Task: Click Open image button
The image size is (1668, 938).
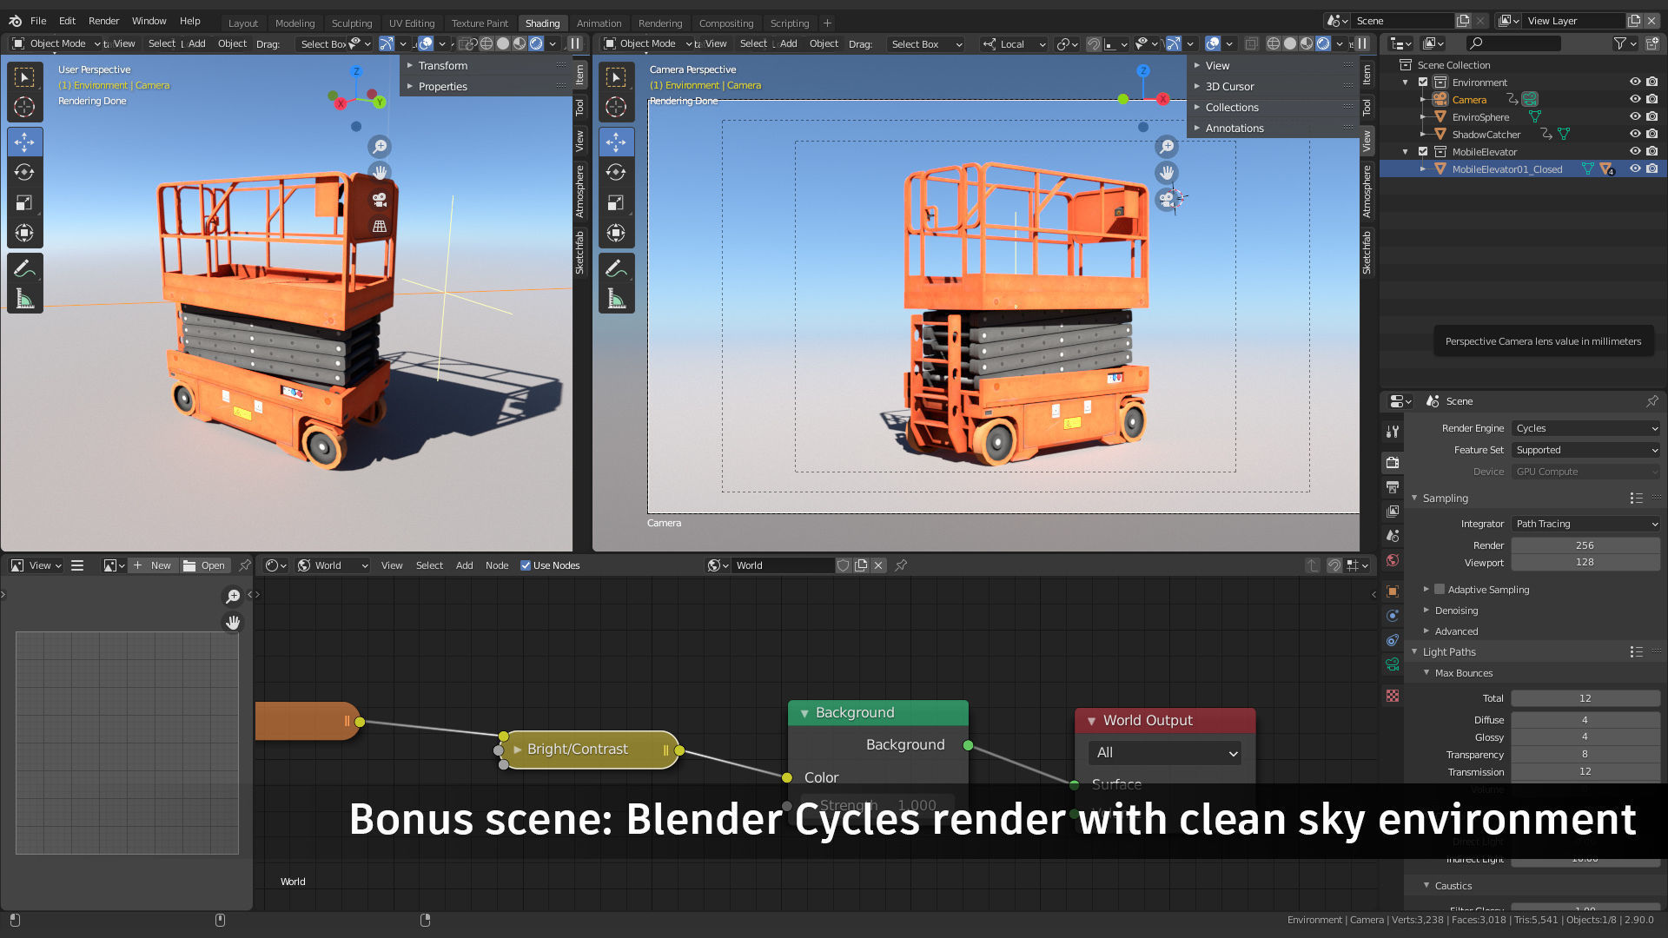Action: click(x=204, y=565)
